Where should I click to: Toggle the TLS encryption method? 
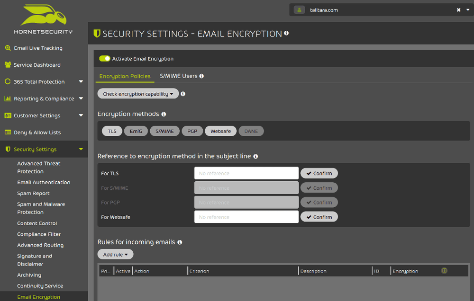point(112,131)
